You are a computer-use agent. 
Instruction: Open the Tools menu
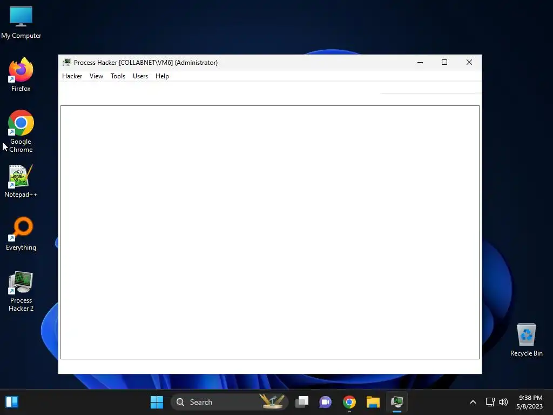point(118,76)
